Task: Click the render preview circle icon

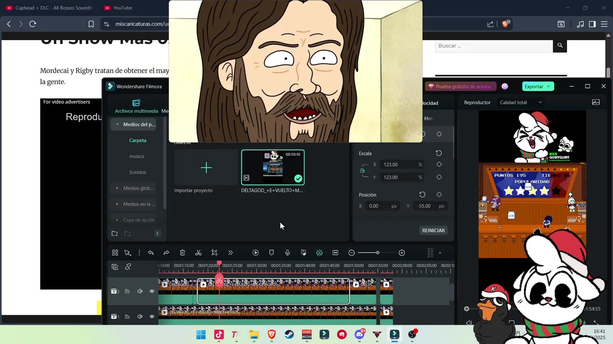Action: click(255, 253)
